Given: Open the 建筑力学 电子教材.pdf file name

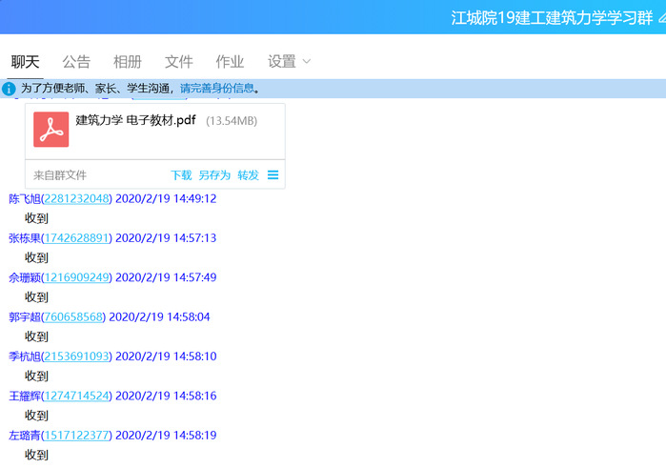Looking at the screenshot, I should tap(137, 121).
